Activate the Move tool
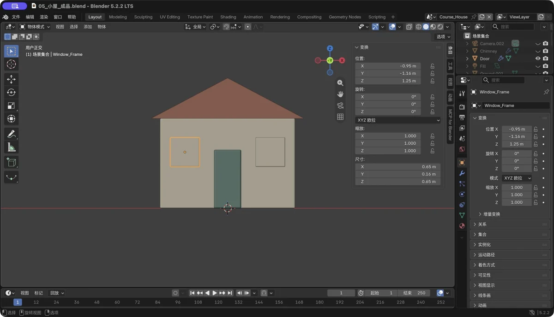Screen dimensions: 554x317 pyautogui.click(x=11, y=79)
